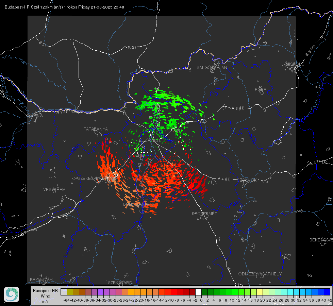Image resolution: width=333 pixels, height=306 pixels.
Task: Click the -64 value on the legend scale
Action: coord(67,300)
